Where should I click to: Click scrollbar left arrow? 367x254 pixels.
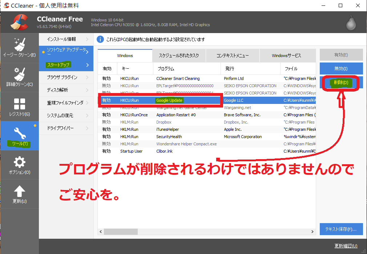(x=101, y=231)
